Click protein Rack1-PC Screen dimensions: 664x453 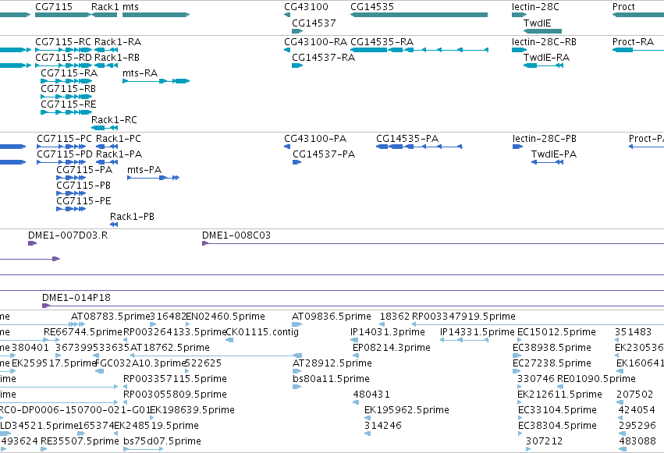coord(119,139)
